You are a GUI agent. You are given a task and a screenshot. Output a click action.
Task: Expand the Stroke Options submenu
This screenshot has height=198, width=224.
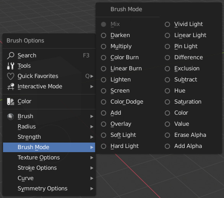49,168
